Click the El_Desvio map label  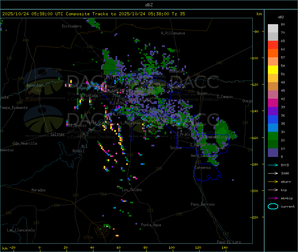coord(77,126)
